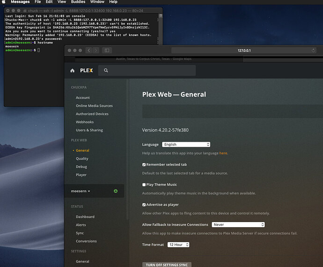The width and height of the screenshot is (323, 267).
Task: Open Online Media Sources
Action: pyautogui.click(x=94, y=106)
